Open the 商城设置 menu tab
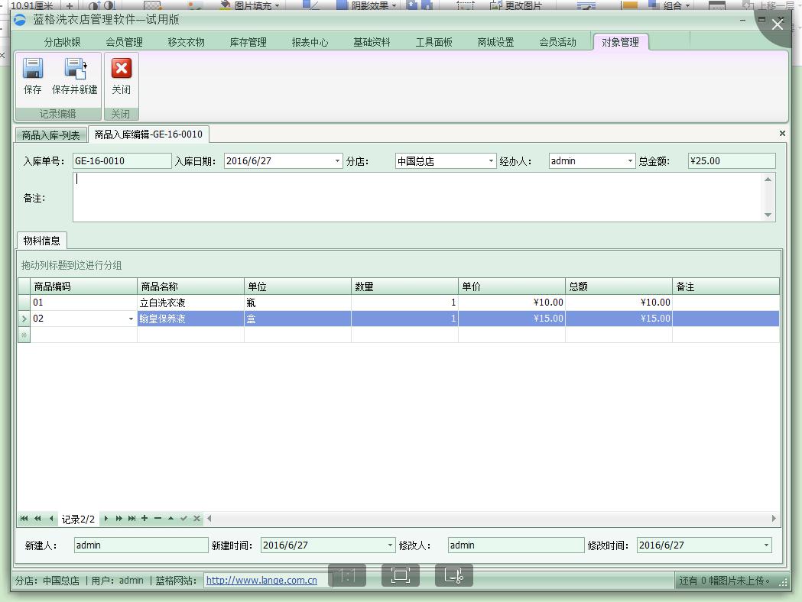 click(x=495, y=43)
